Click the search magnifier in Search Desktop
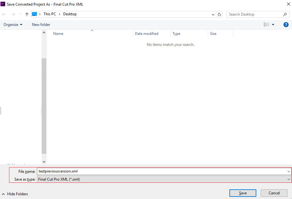Viewport: 292px width, 199px height. click(284, 14)
